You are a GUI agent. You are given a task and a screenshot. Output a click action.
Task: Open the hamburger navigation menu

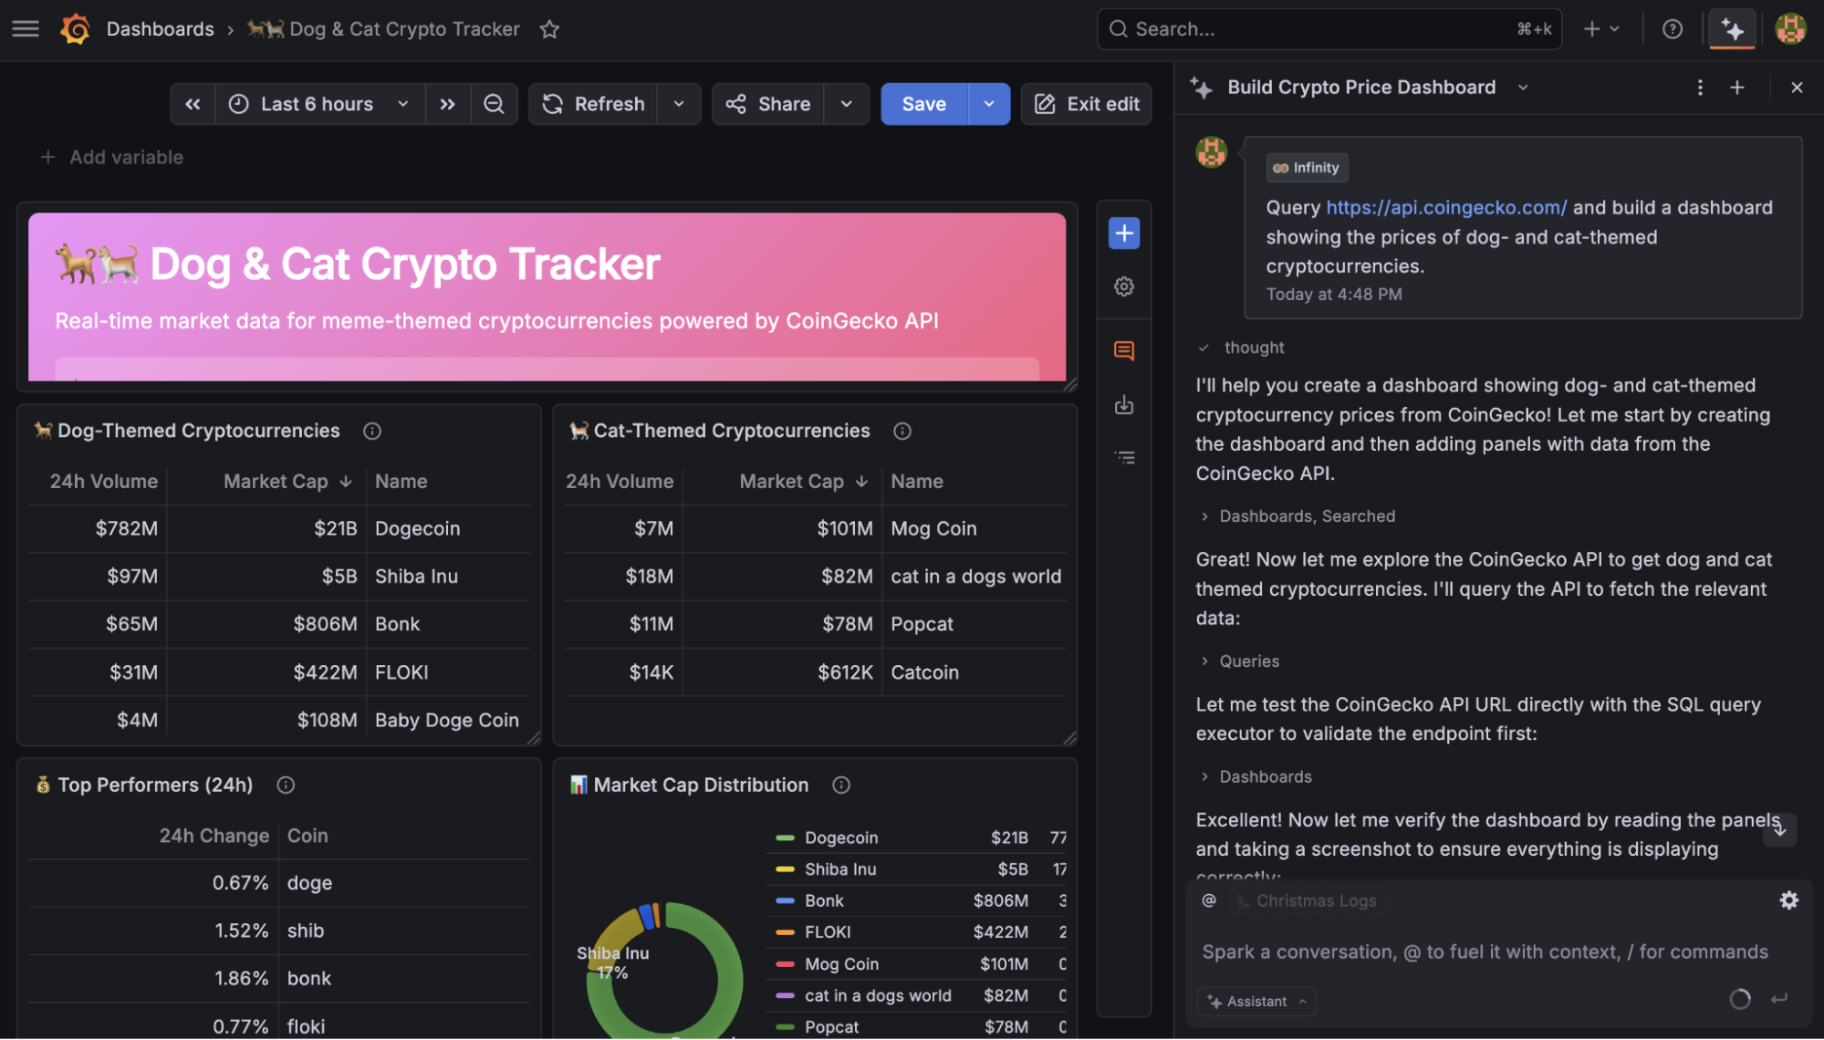pos(25,28)
